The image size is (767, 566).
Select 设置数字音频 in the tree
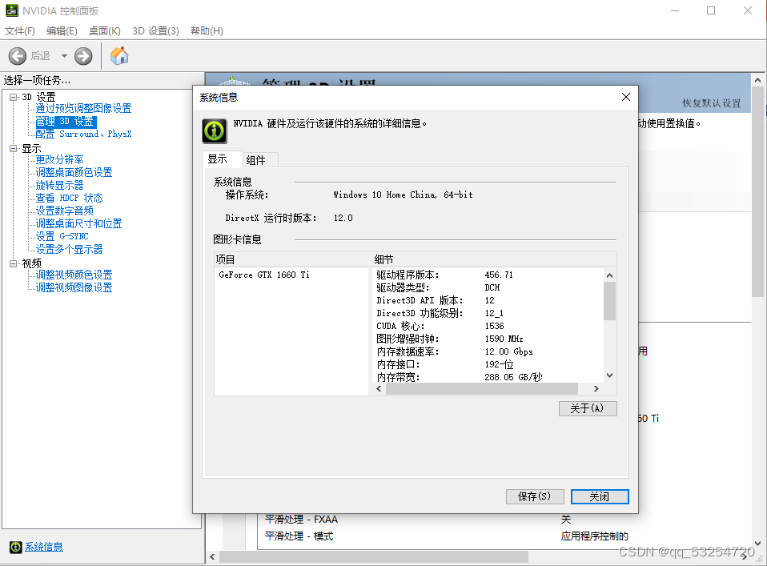coord(64,211)
